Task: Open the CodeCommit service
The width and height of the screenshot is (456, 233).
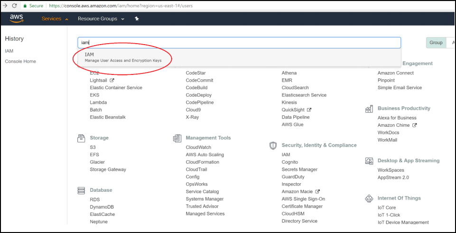Action: pos(199,80)
